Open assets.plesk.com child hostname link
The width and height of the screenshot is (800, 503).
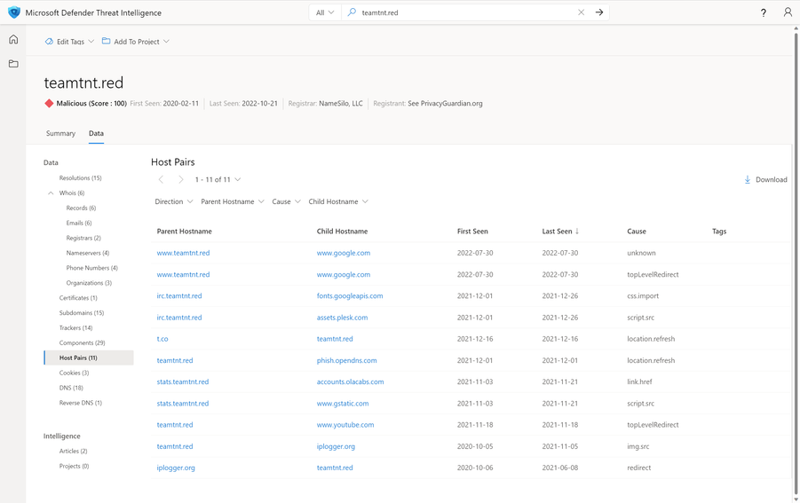pyautogui.click(x=342, y=317)
